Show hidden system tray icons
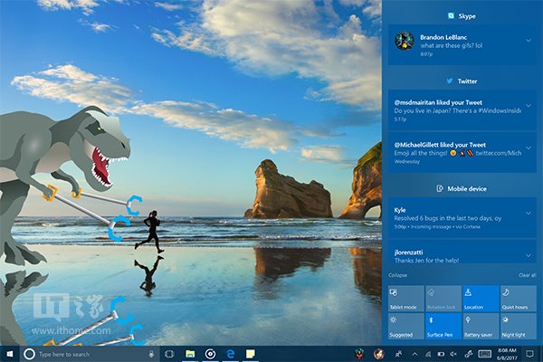The width and height of the screenshot is (543, 362). pos(414,354)
